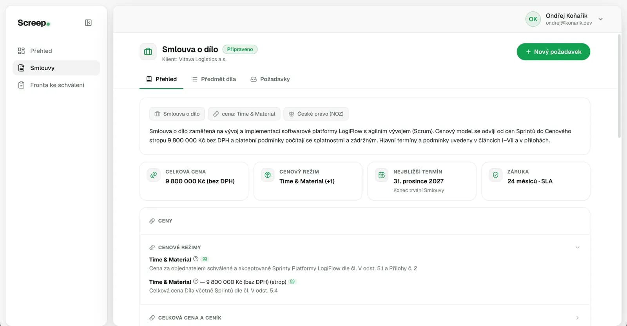
Task: Click the Time & Material (+1) value
Action: (x=307, y=181)
